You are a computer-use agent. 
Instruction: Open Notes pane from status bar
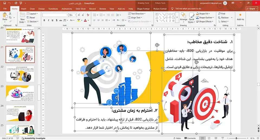[x=177, y=138]
